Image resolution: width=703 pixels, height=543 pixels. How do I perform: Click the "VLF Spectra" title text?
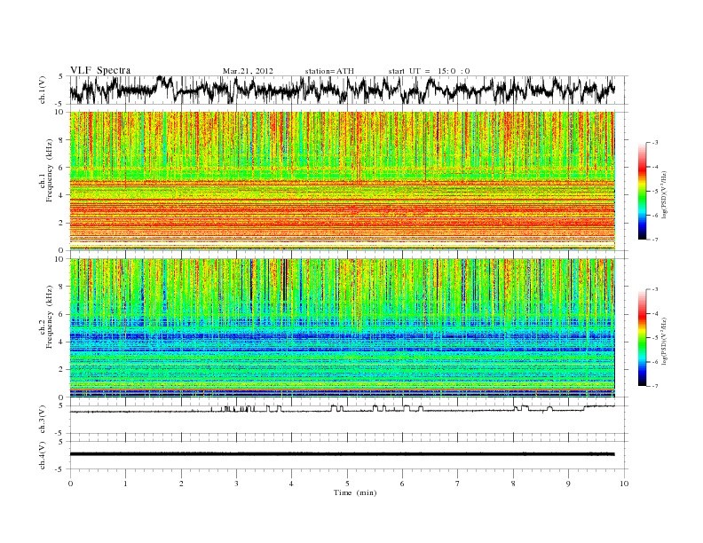[100, 70]
